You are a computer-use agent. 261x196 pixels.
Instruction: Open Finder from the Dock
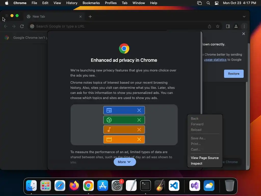point(31,186)
